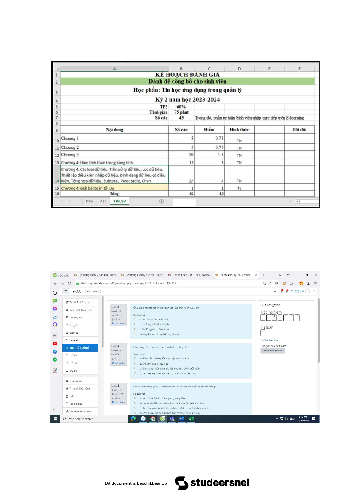Open Excel from the Windows taskbar
Image resolution: width=354 pixels, height=501 pixels.
[x=191, y=419]
